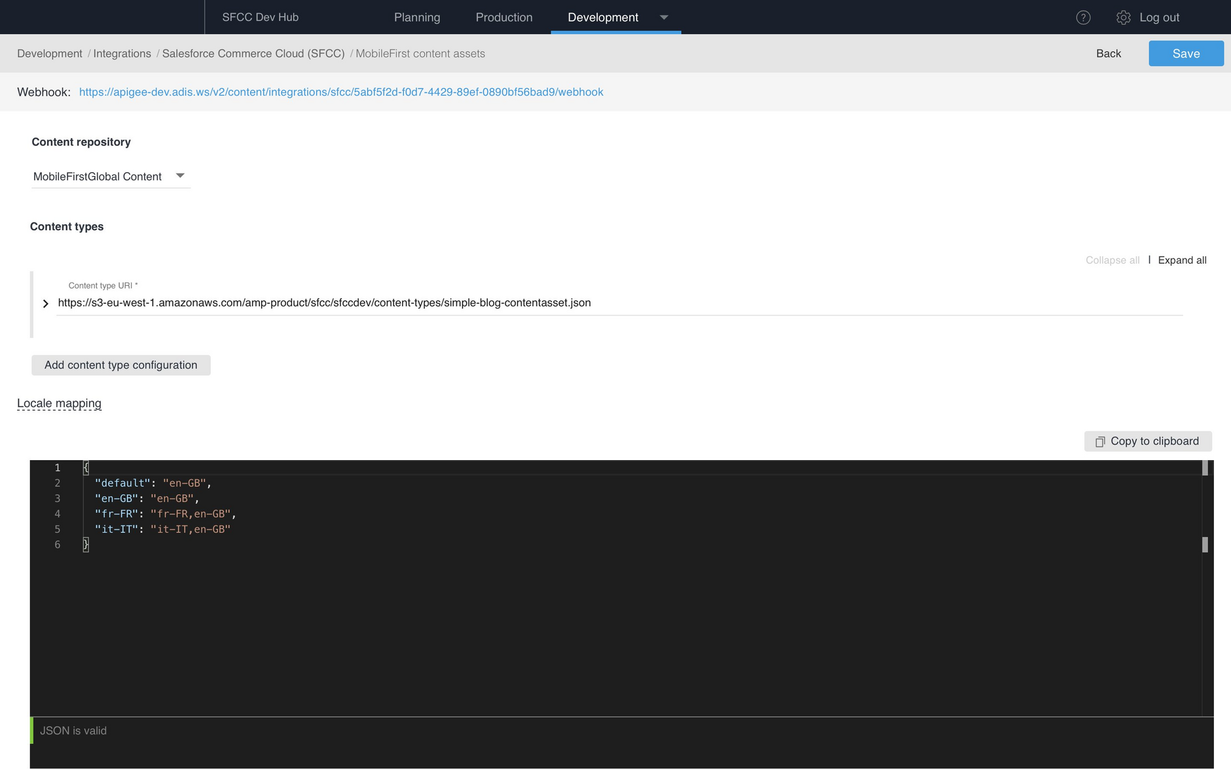The width and height of the screenshot is (1231, 769).
Task: Click Log out
Action: coord(1159,18)
